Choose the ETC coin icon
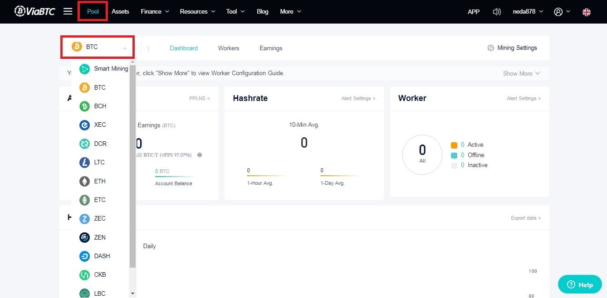Viewport: 607px width, 298px height. tap(84, 200)
